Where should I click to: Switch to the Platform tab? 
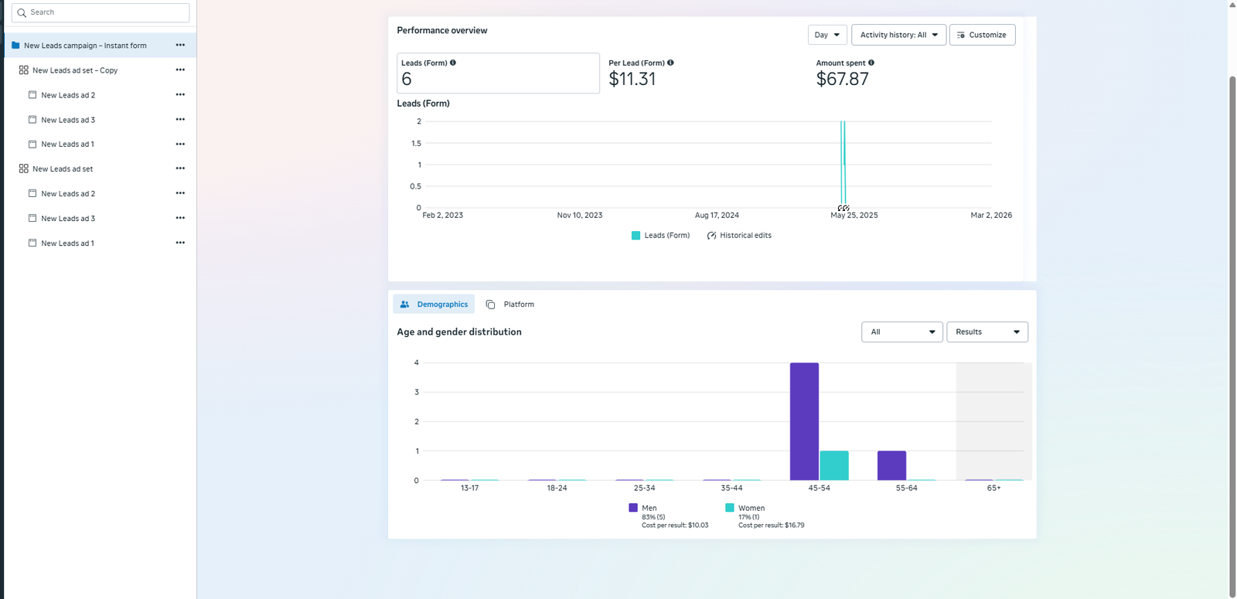(510, 305)
